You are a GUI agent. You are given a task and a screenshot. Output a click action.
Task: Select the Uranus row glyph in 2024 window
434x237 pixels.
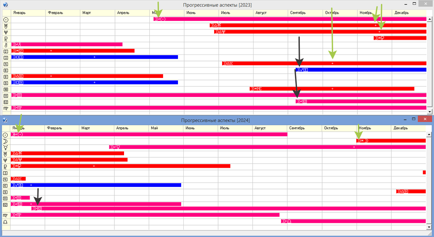click(5, 154)
